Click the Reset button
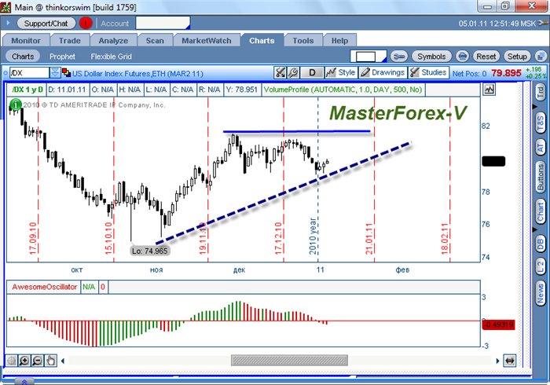Screen dimensions: 550x385 486,57
